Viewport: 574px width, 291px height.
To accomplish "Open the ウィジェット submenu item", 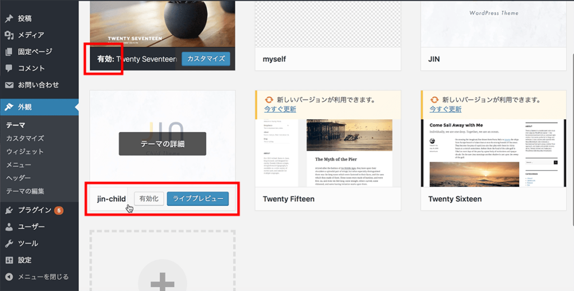I will [25, 152].
